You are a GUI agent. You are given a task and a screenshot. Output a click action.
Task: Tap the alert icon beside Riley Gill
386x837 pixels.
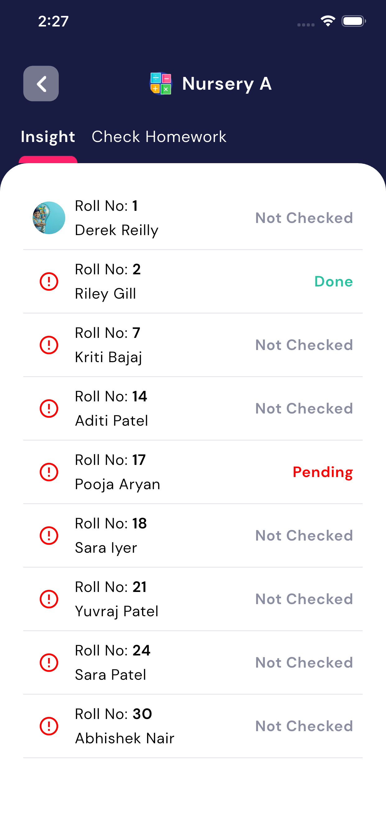click(x=49, y=281)
